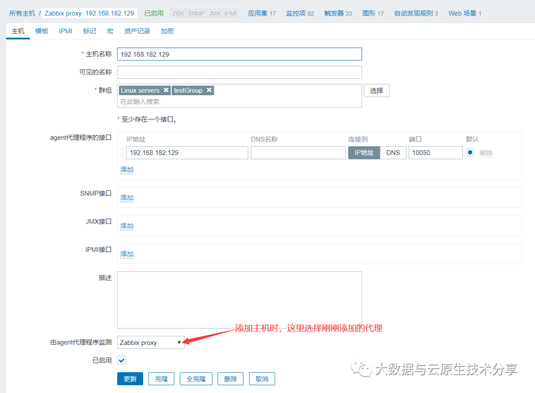Click the 更新 button
Screen dimensions: 535x393
click(130, 379)
